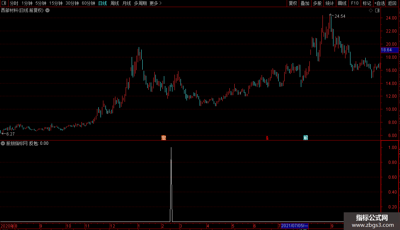Open the 复权 adjustment menu
The image size is (400, 230).
click(x=293, y=3)
